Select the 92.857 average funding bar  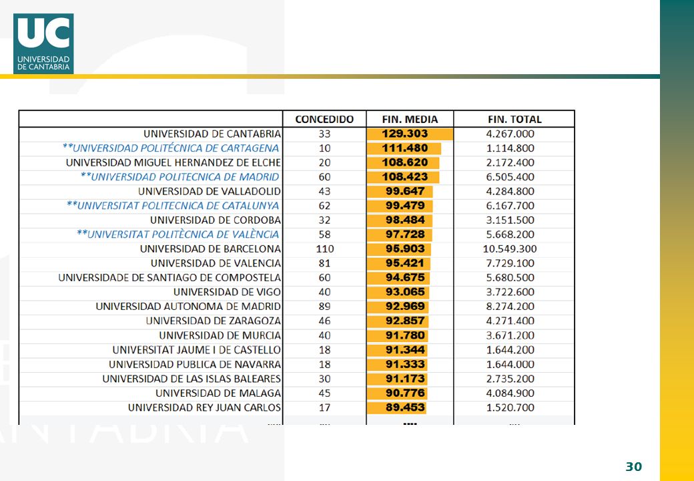click(x=398, y=321)
